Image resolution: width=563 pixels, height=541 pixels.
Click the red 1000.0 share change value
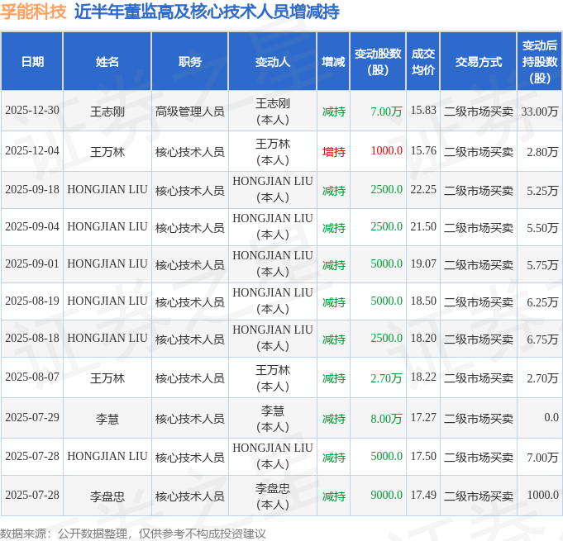[386, 151]
